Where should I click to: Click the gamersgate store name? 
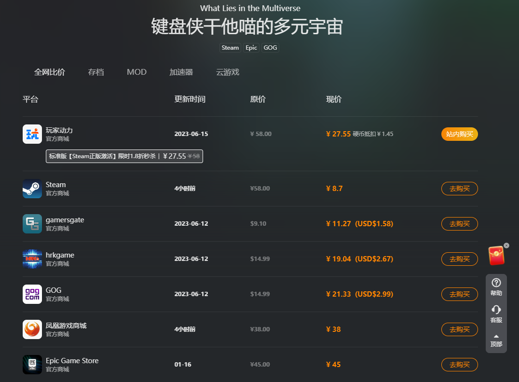pos(65,220)
